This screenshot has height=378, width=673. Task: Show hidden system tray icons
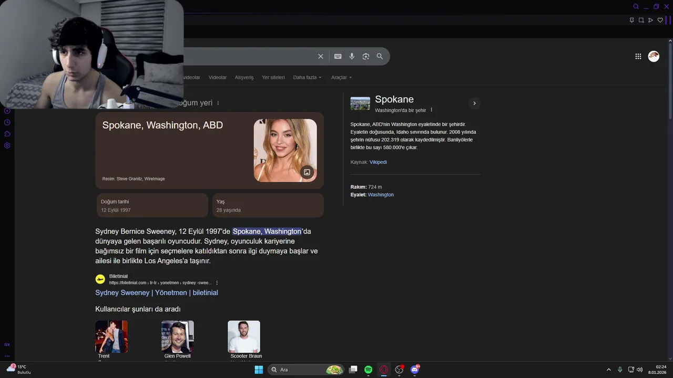[x=609, y=370]
